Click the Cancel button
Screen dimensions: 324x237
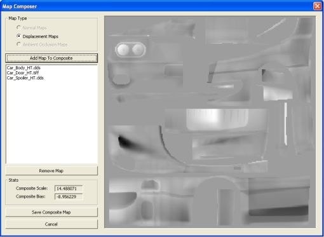click(51, 224)
